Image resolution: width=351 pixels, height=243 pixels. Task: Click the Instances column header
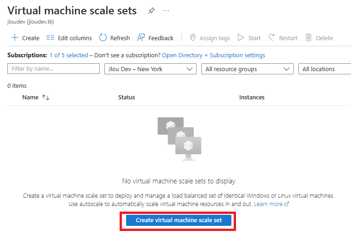tap(252, 97)
